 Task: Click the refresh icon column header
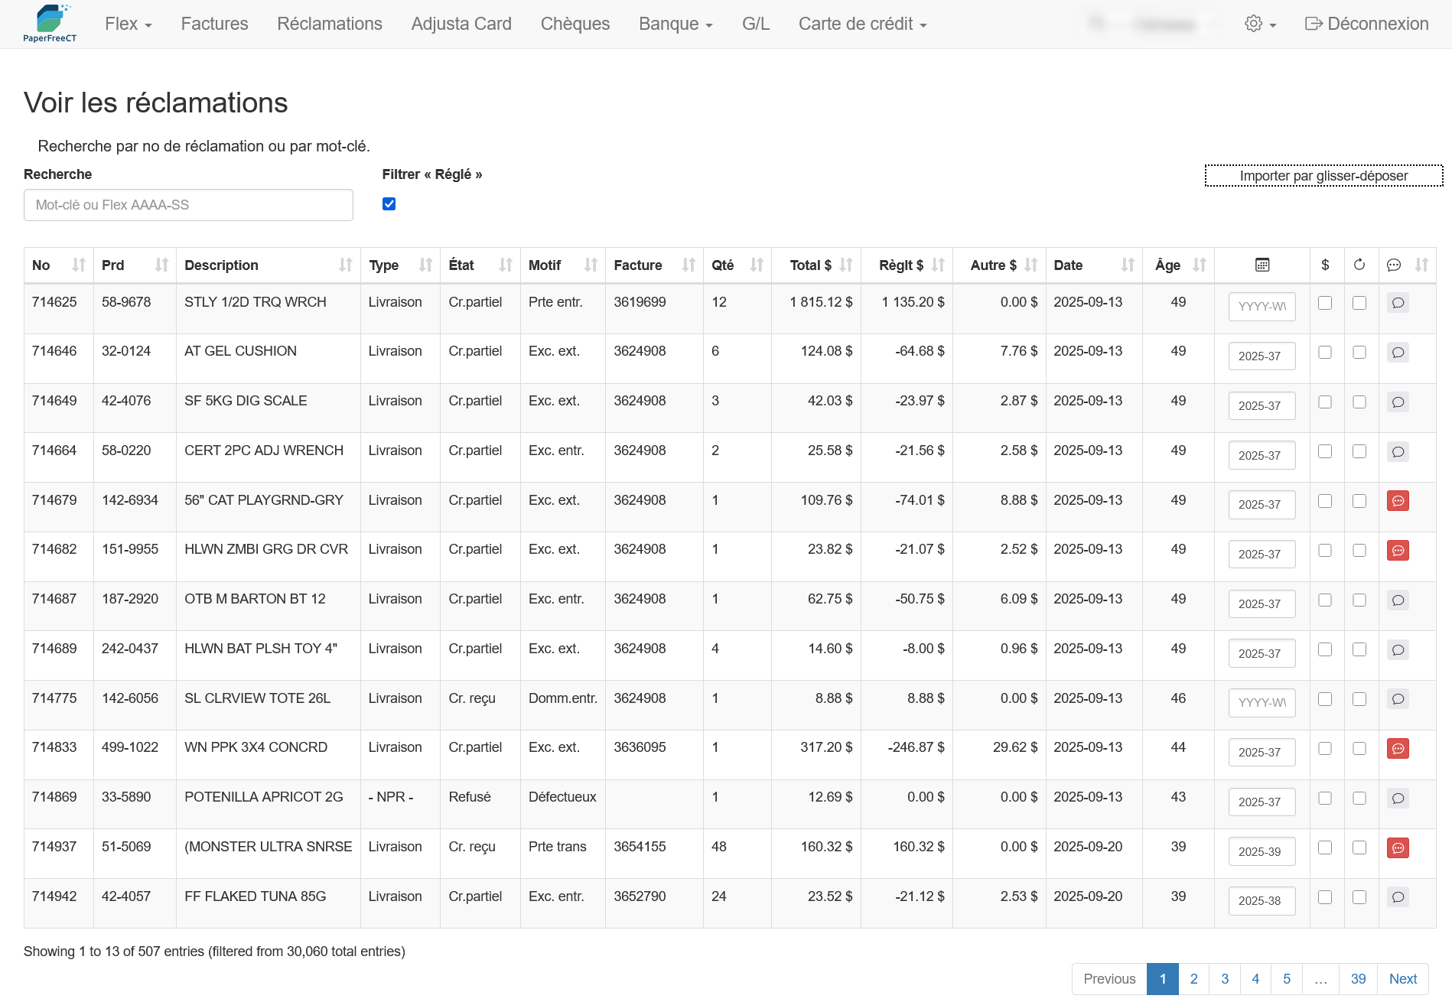[x=1359, y=265]
